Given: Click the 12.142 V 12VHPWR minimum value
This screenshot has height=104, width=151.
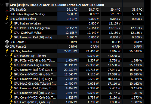Looking at the screenshot, I should 93,33.
